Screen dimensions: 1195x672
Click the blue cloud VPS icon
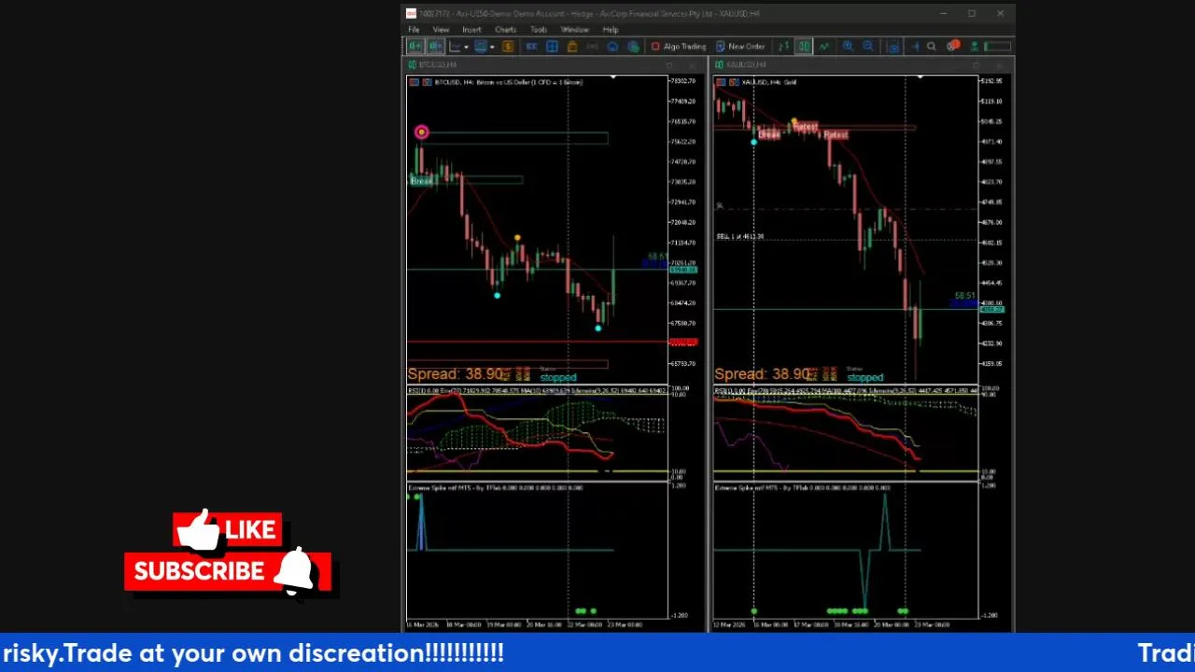[612, 47]
